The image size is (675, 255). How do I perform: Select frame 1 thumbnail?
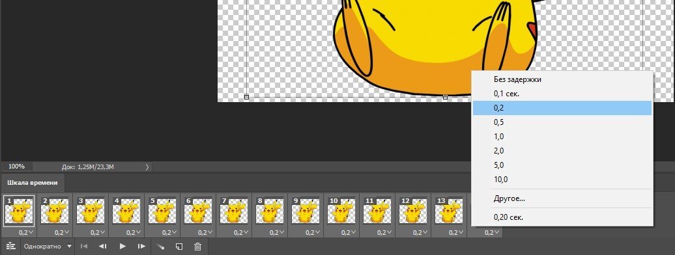coord(19,211)
